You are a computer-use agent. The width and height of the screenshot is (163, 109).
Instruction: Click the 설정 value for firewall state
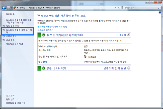point(86,46)
